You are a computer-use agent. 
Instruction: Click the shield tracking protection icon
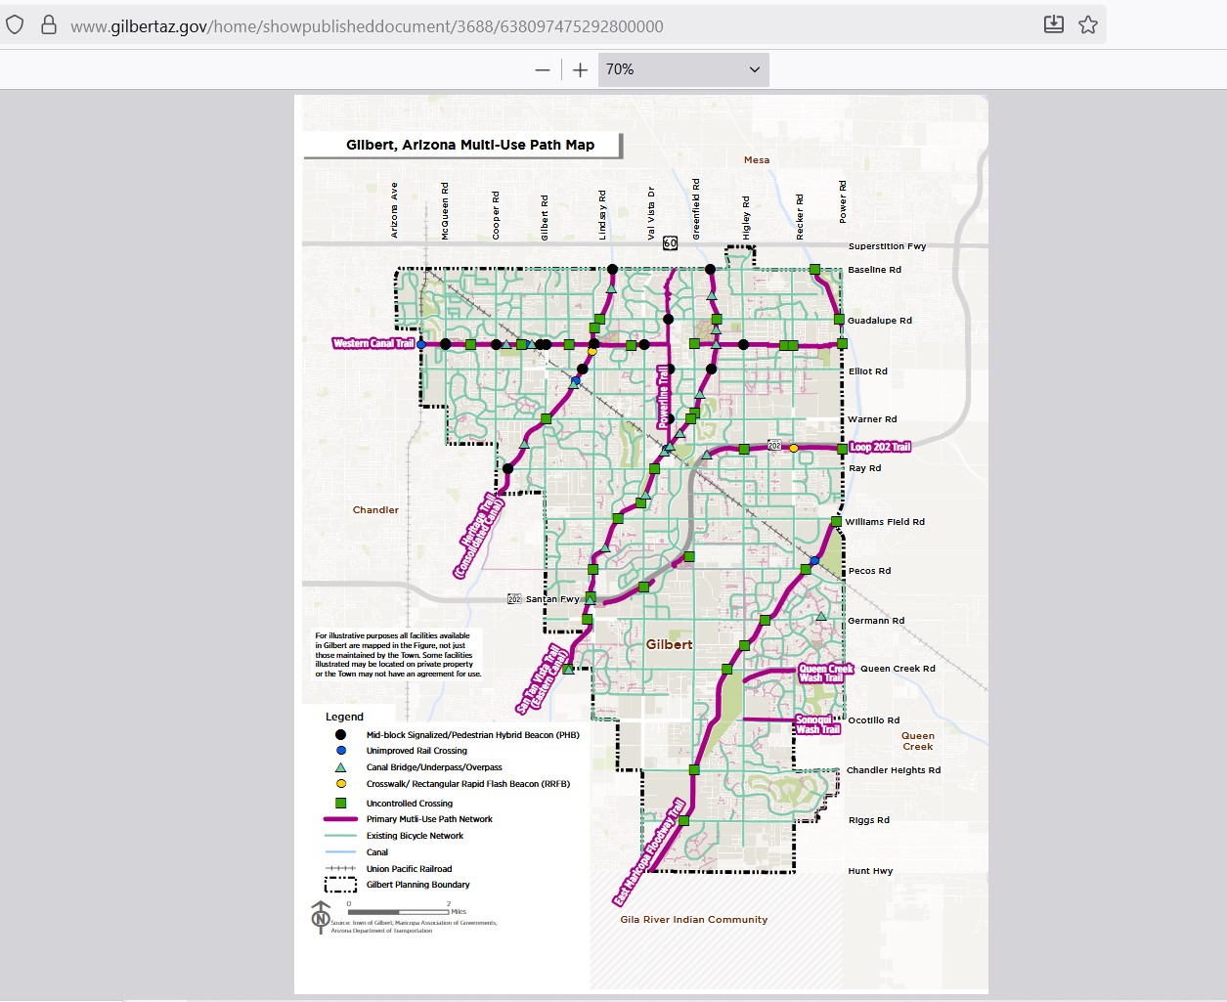coord(15,25)
